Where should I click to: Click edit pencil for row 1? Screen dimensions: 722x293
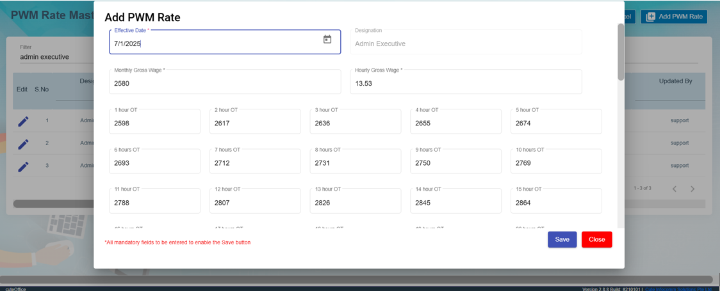coord(23,122)
